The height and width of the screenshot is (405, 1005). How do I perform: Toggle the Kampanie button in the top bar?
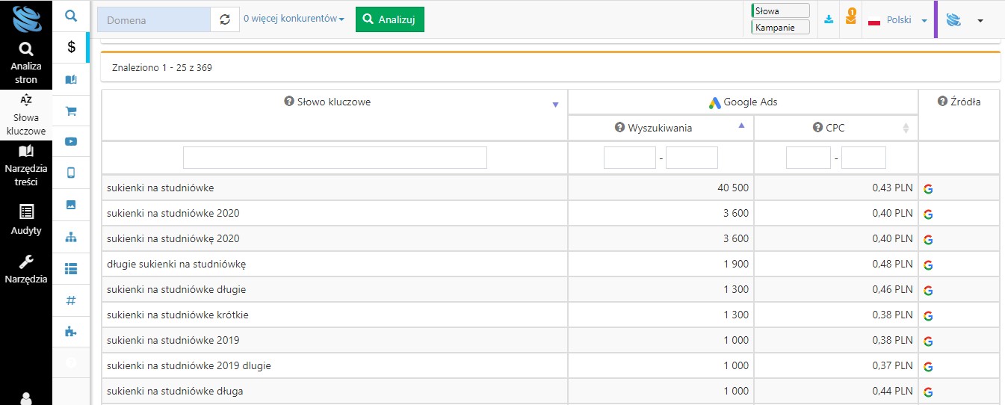tap(781, 28)
